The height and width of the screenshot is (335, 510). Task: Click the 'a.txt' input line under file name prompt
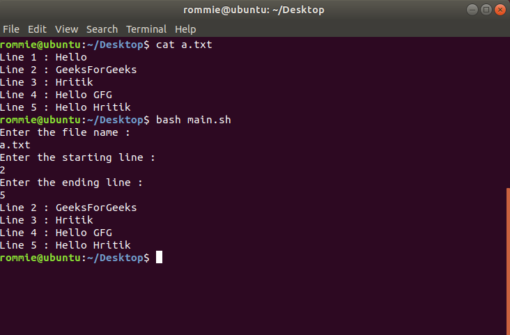pyautogui.click(x=15, y=145)
